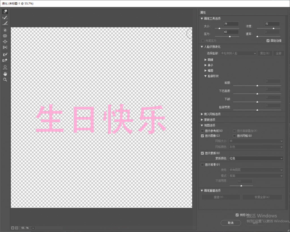Open the 55.7% zoom level dropdown

point(33,228)
